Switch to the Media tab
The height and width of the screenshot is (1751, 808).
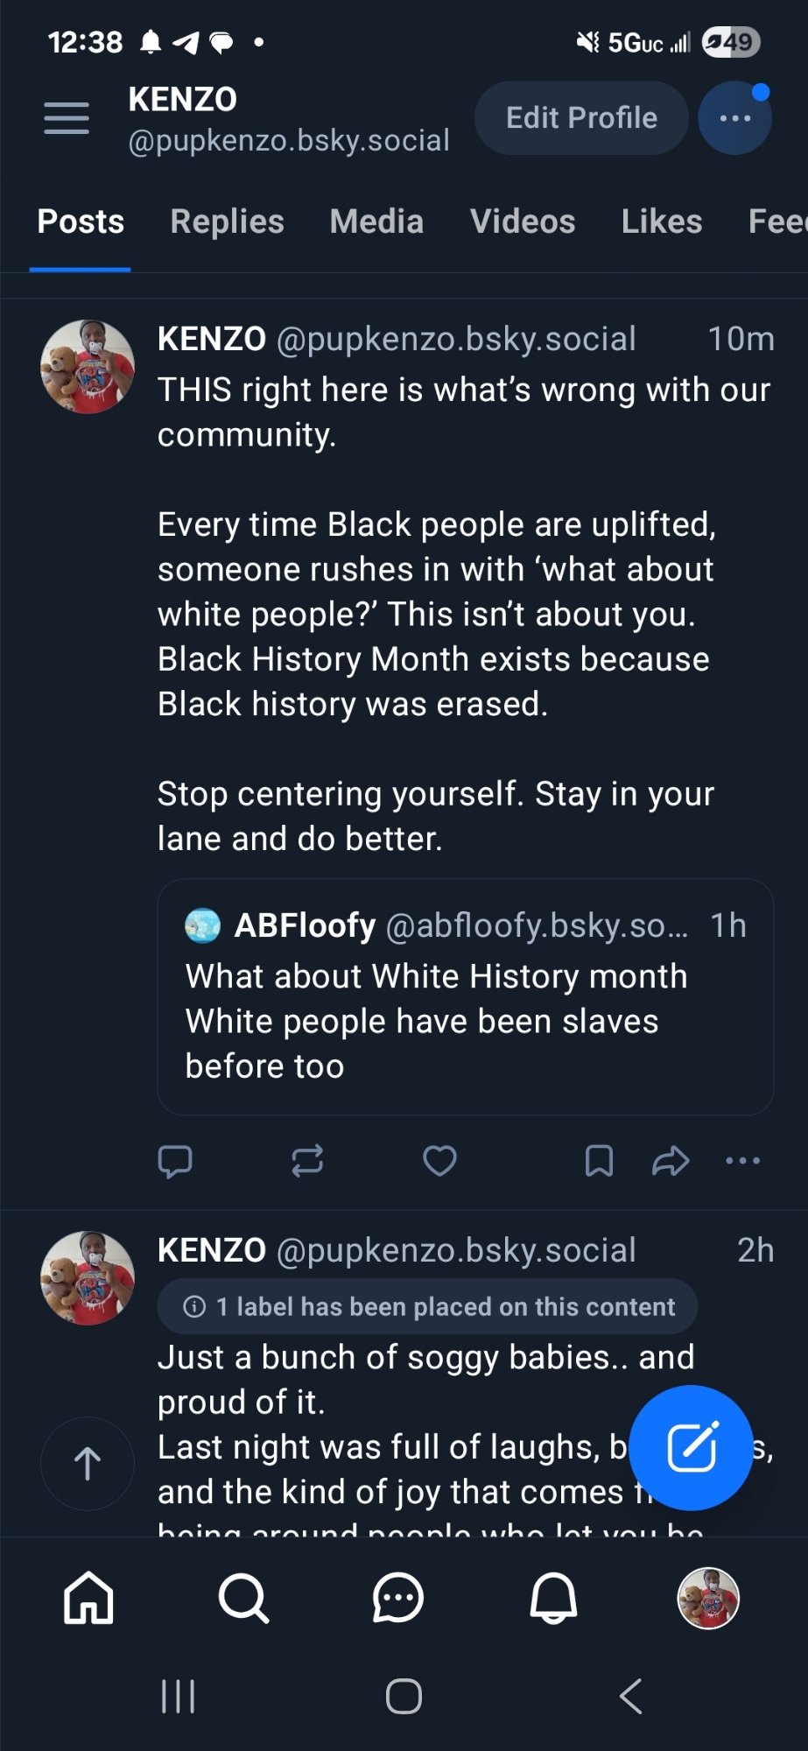(x=376, y=222)
